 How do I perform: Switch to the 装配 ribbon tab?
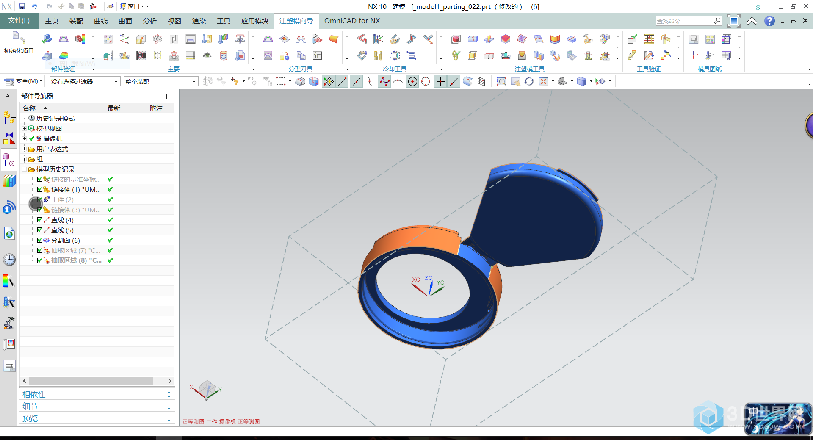(x=76, y=21)
